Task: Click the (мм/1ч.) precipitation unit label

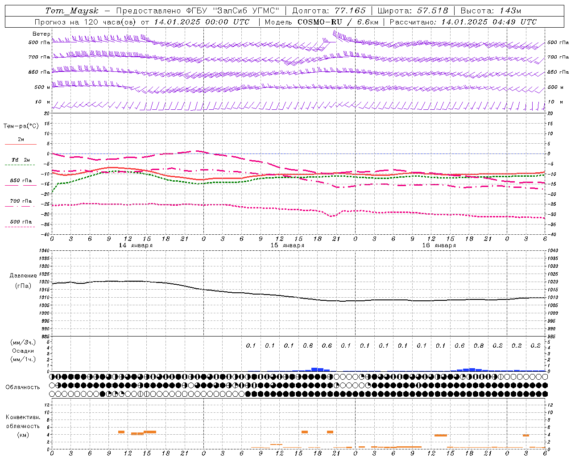Action: coord(23,359)
